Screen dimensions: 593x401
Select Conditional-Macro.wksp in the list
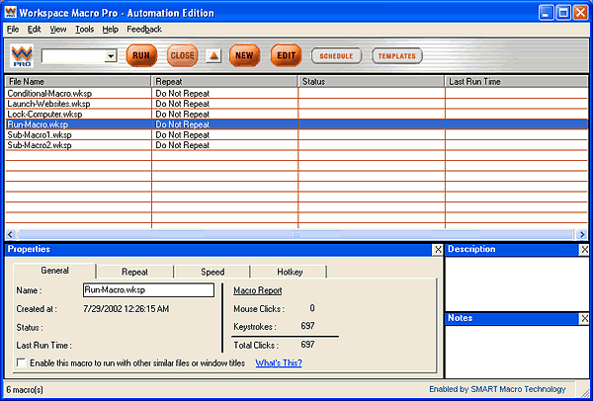click(49, 93)
